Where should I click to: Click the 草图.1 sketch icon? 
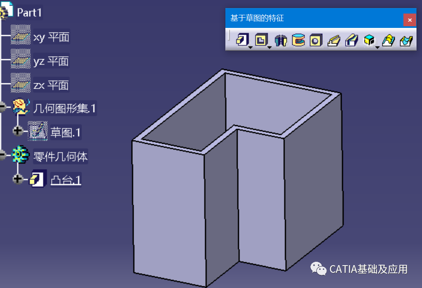click(x=38, y=131)
